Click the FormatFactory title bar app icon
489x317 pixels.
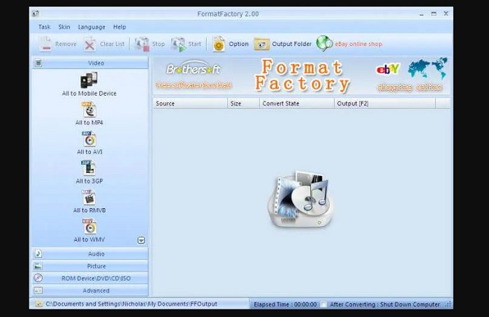(35, 13)
